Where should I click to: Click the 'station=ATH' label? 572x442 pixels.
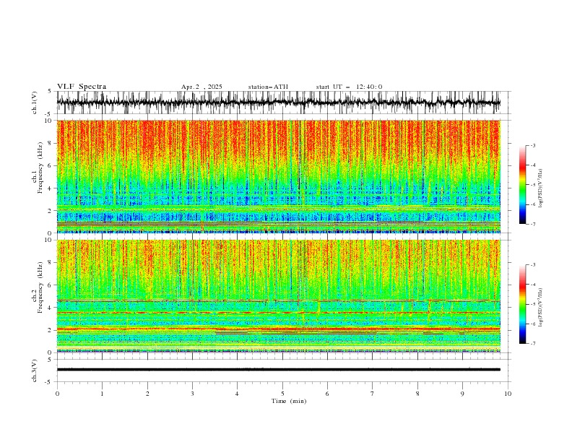point(268,87)
